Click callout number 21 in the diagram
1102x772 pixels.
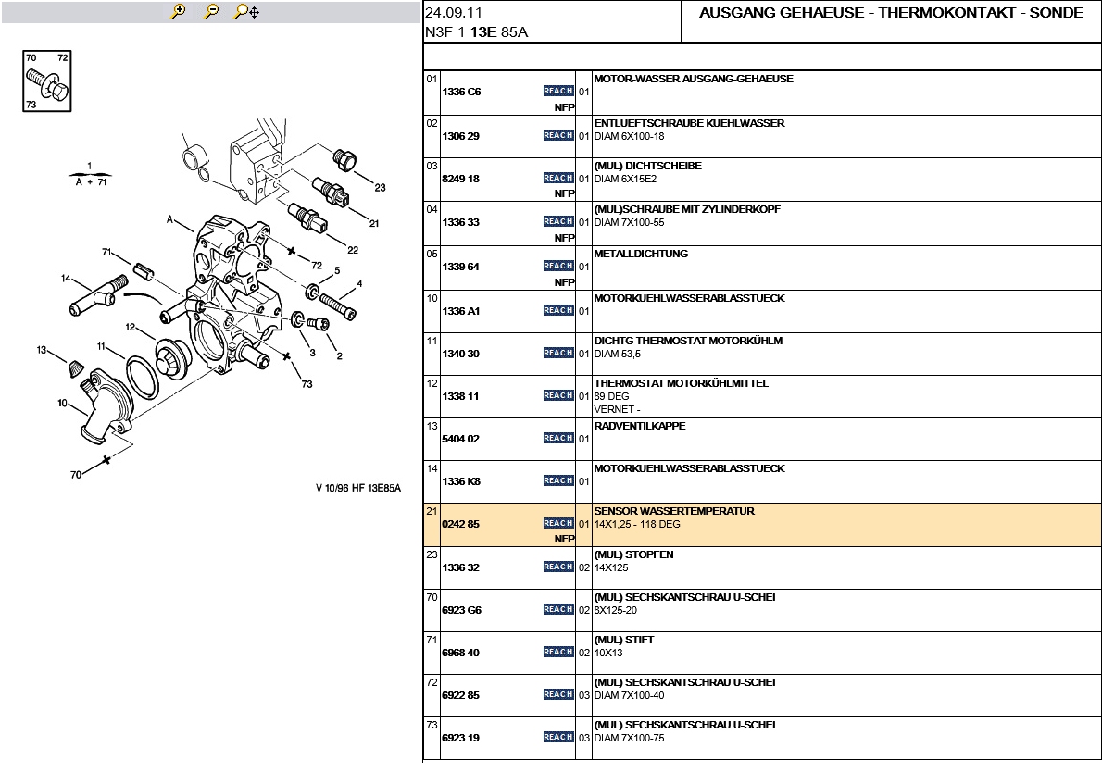374,223
